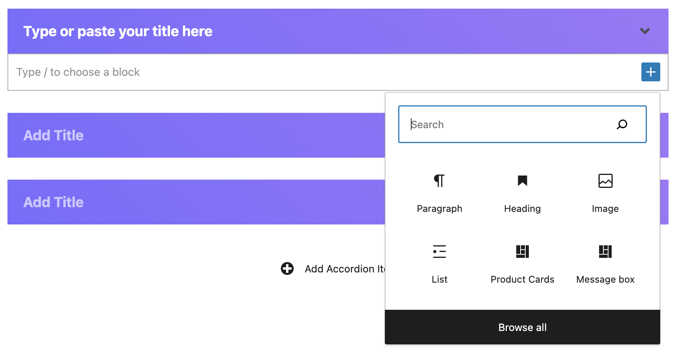This screenshot has height=353, width=676.
Task: Click the Add Accordion Item label
Action: click(345, 269)
